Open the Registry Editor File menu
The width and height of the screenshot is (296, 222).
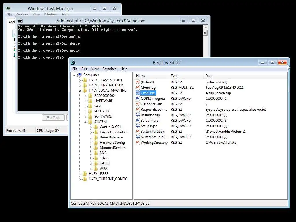click(75, 69)
